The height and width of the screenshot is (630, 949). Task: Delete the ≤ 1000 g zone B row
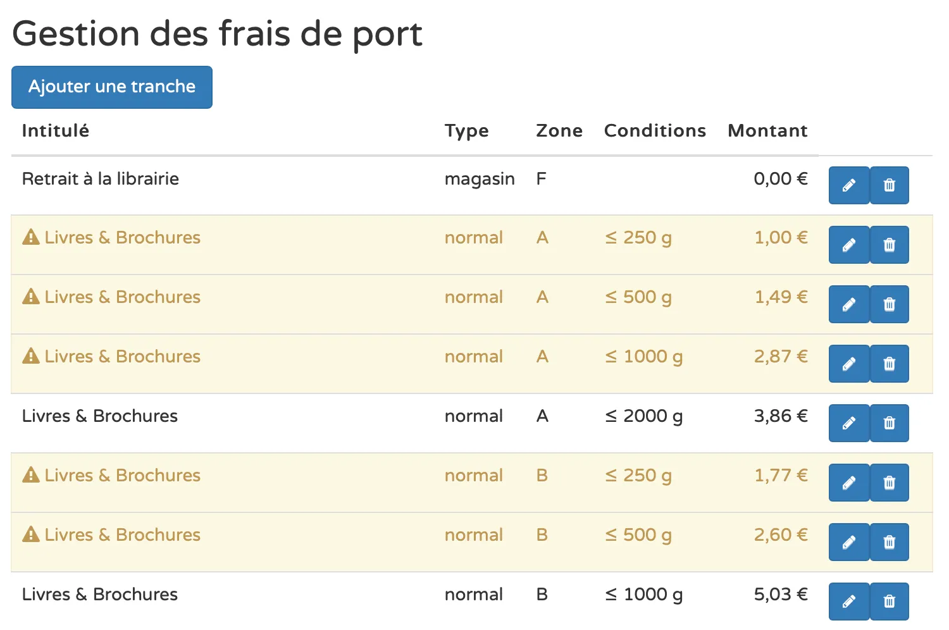(x=889, y=602)
